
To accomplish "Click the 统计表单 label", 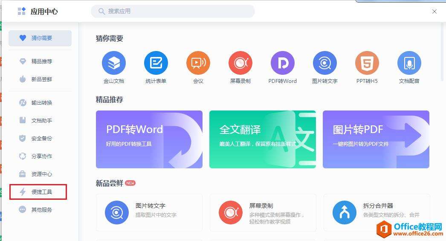I will (x=156, y=81).
